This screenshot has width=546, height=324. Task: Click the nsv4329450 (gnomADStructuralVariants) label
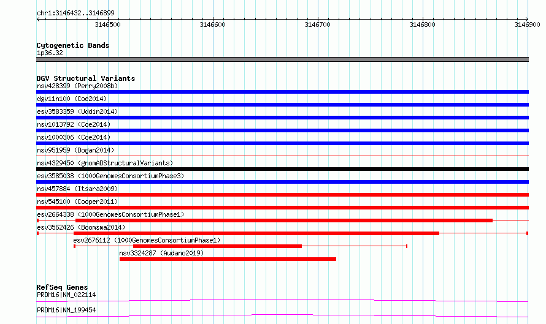click(x=105, y=163)
